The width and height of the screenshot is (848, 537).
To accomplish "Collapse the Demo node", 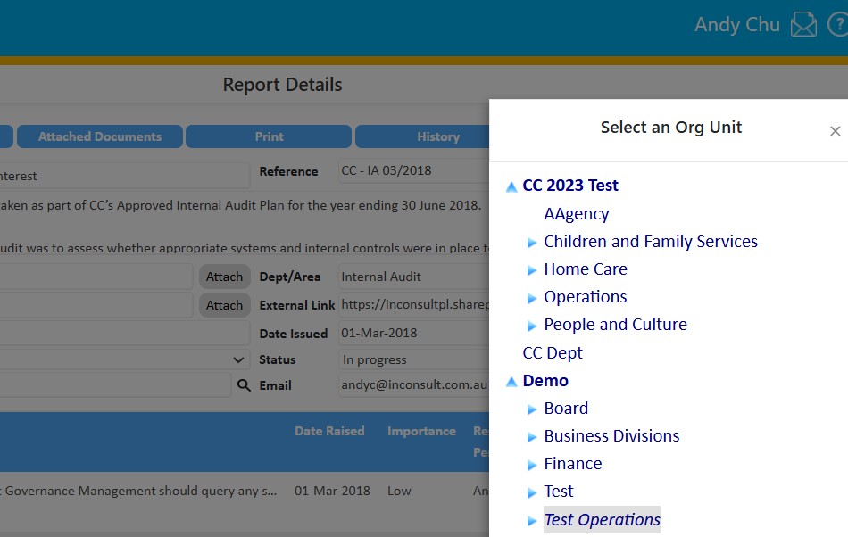I will [x=511, y=382].
